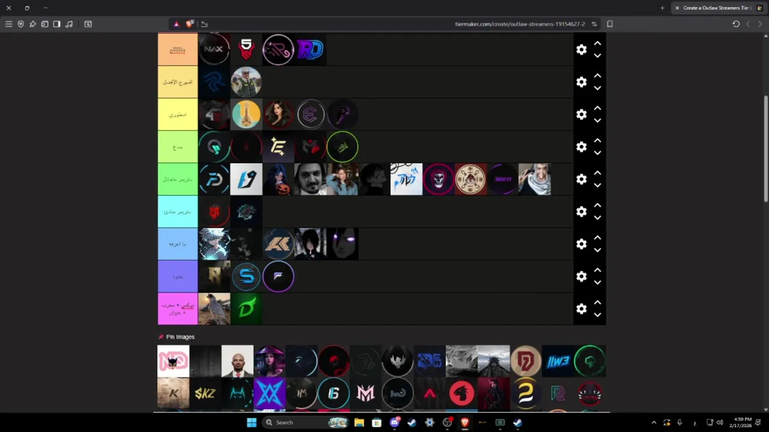Click the tiermaker.com address bar
This screenshot has width=769, height=432.
coord(520,24)
